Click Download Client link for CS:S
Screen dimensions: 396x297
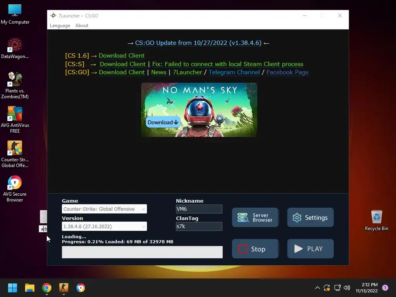pos(123,64)
